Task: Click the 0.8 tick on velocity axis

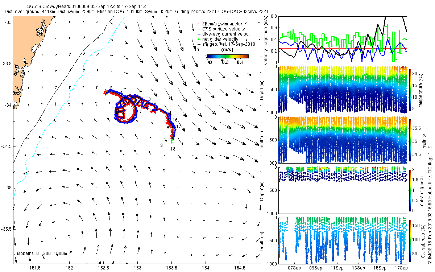Action: point(273,16)
